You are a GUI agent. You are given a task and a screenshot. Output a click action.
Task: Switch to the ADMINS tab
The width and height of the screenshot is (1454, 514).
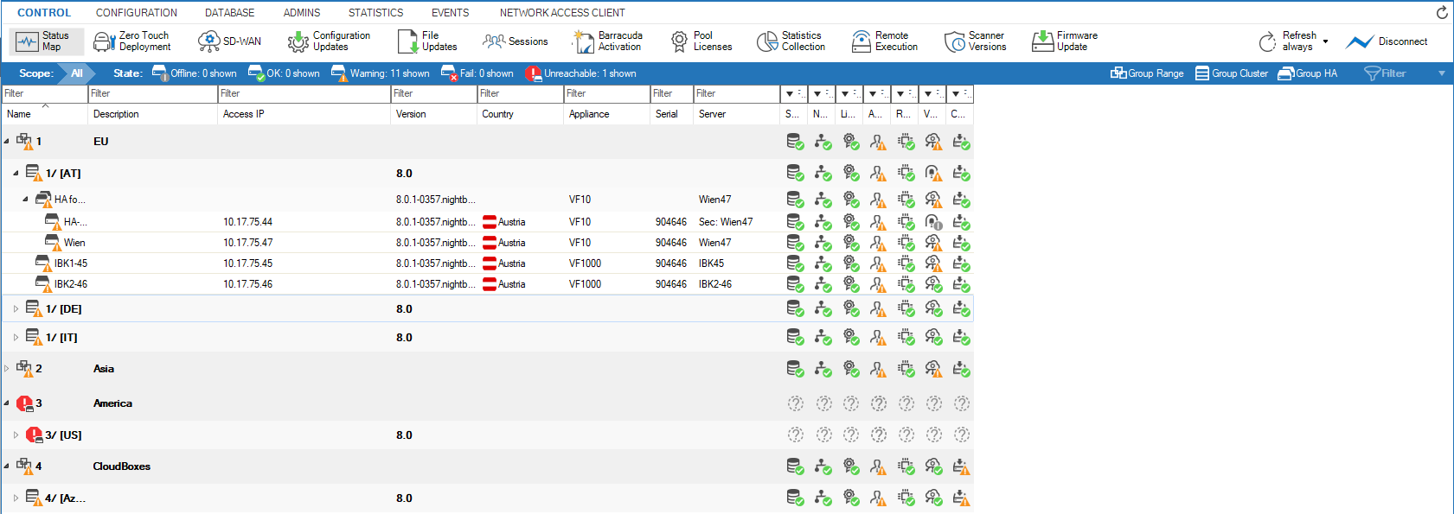tap(302, 13)
